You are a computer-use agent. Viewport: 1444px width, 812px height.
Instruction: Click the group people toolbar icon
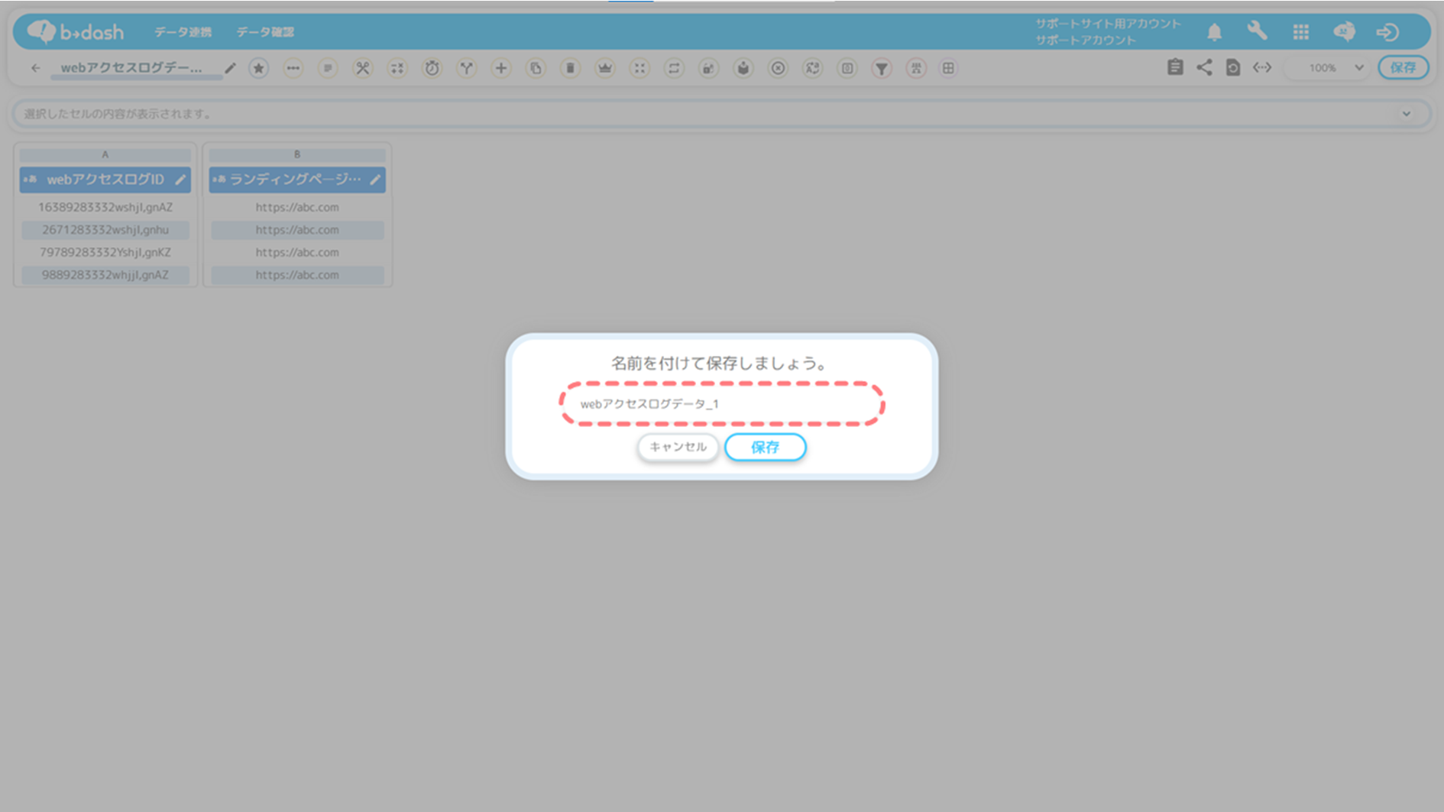click(916, 68)
